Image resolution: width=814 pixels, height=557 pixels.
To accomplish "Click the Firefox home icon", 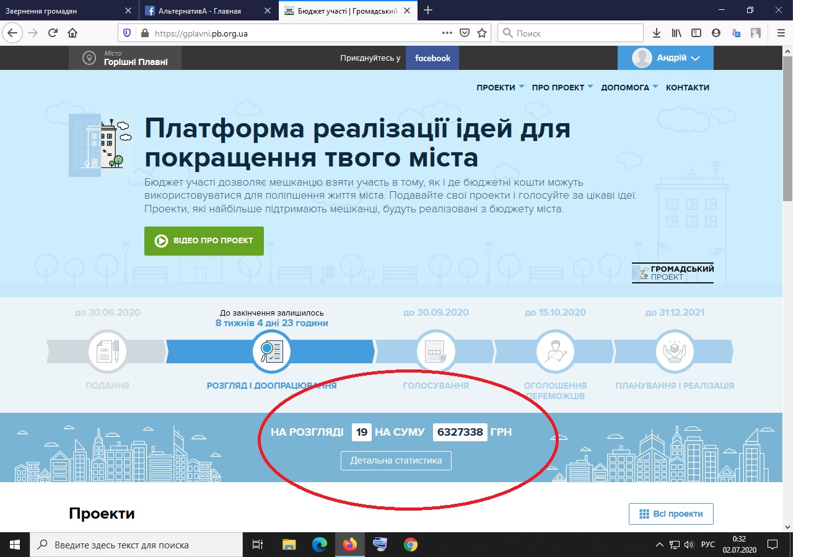I will tap(72, 33).
